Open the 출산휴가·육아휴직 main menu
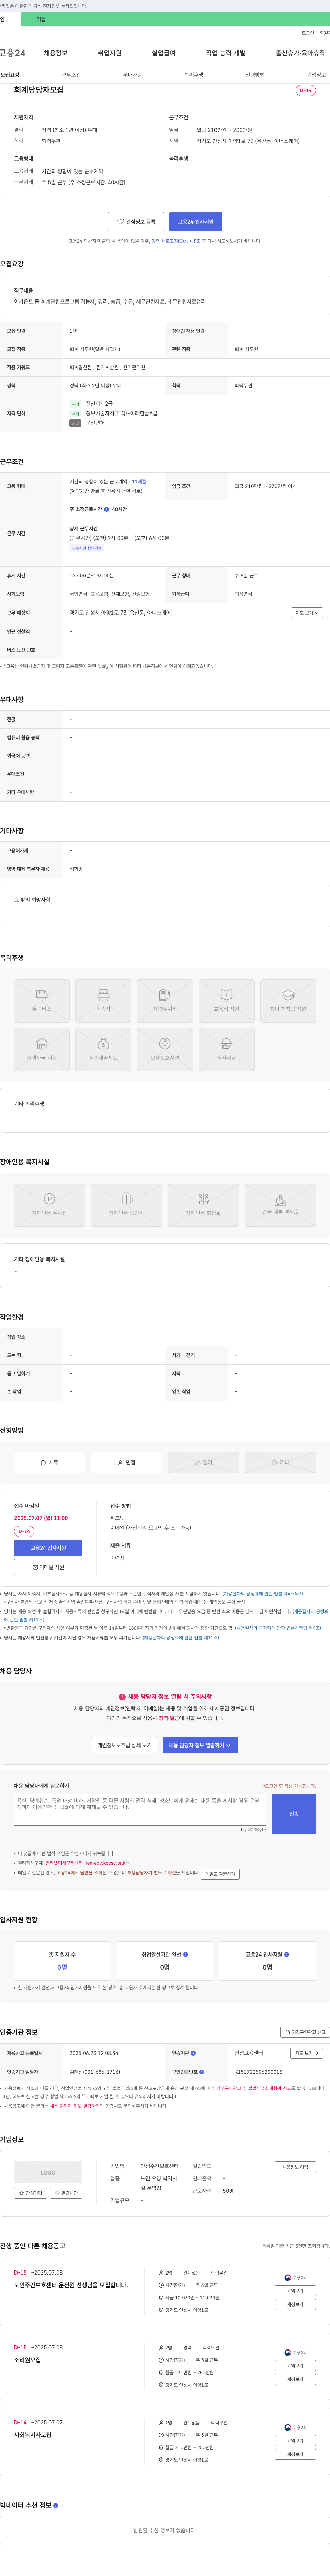Viewport: 330px width, 2576px height. point(300,53)
